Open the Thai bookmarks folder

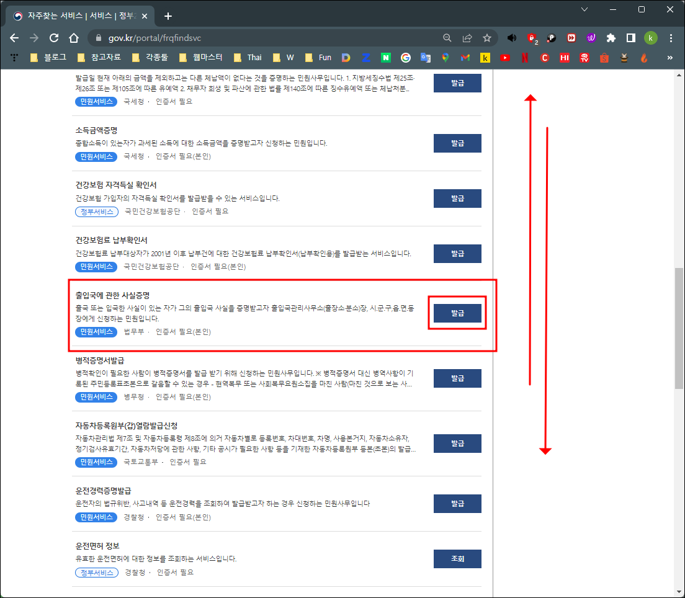[248, 56]
